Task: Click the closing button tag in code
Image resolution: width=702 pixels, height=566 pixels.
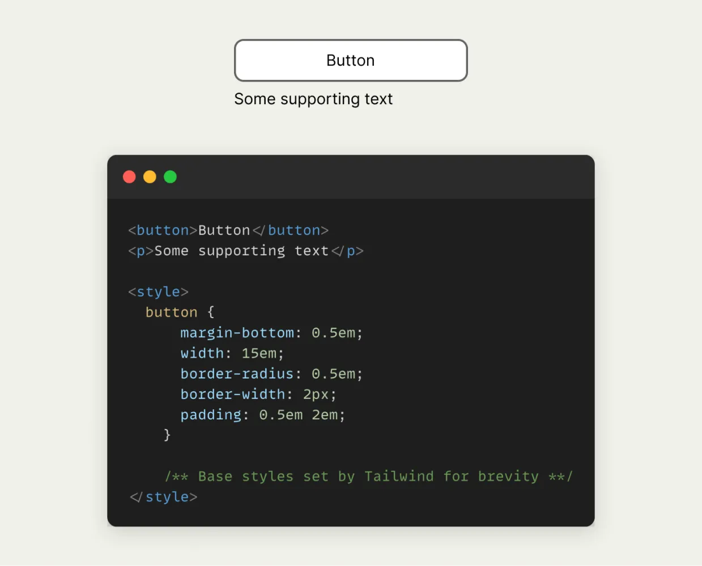Action: [x=291, y=230]
